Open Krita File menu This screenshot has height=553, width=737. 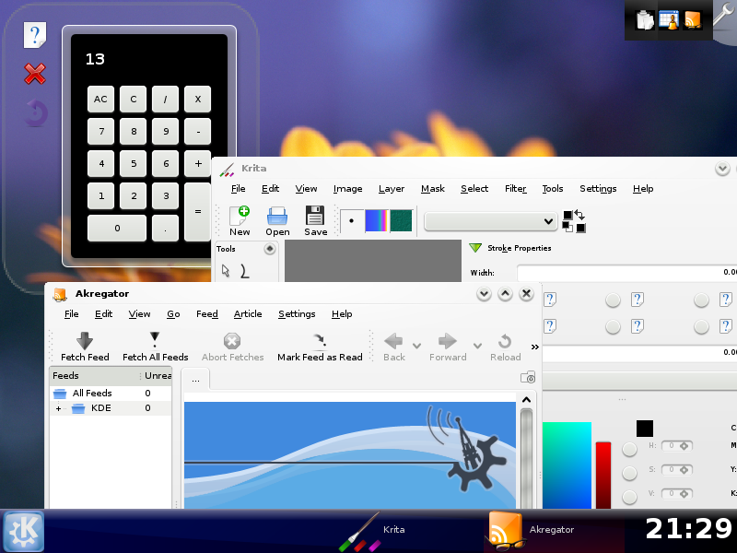pos(239,189)
